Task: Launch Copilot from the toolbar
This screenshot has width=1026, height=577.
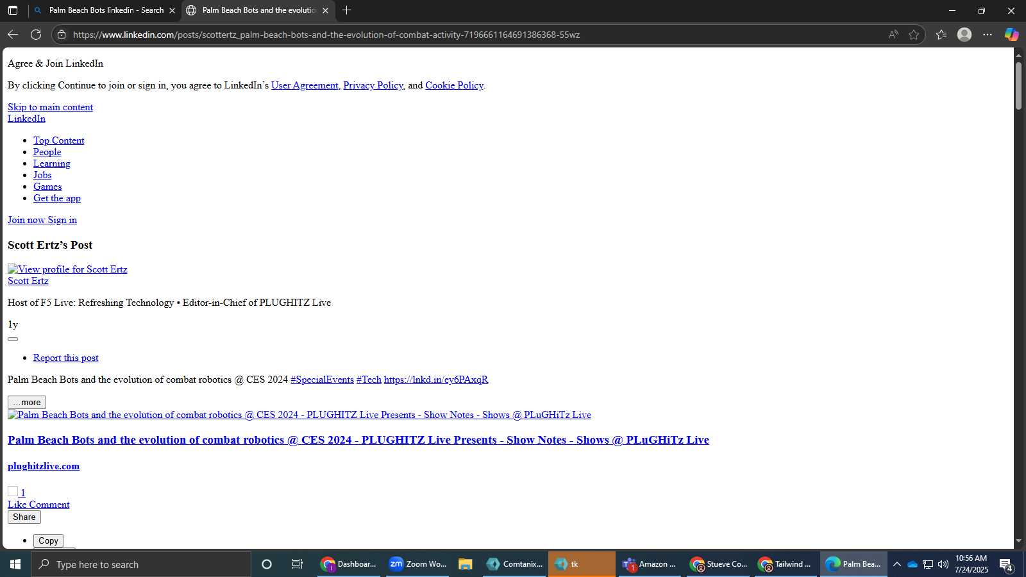Action: click(x=1011, y=35)
